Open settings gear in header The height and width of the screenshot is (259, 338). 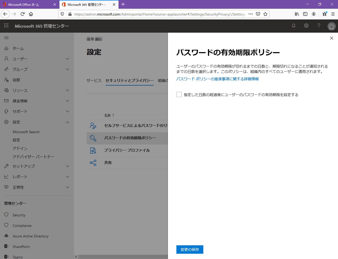pyautogui.click(x=306, y=26)
